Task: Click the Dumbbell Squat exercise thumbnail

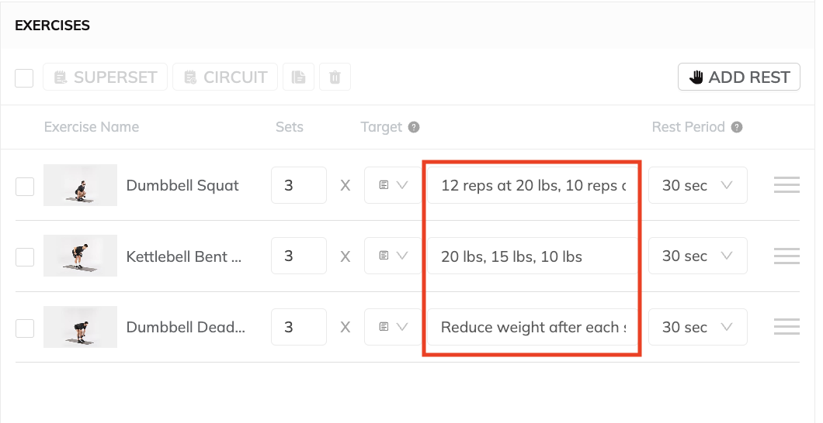Action: [x=80, y=185]
